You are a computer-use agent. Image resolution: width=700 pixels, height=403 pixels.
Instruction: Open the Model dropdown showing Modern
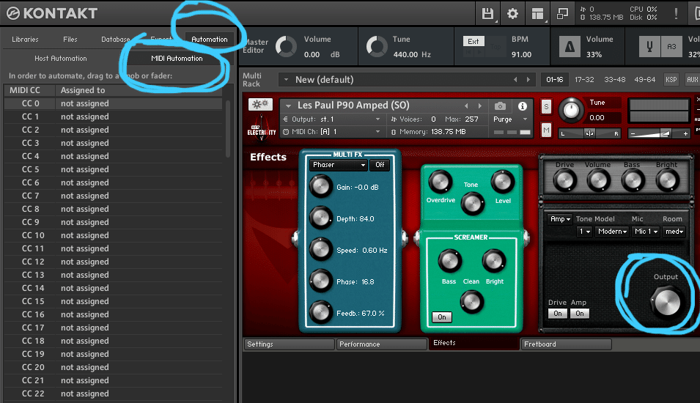pyautogui.click(x=613, y=232)
